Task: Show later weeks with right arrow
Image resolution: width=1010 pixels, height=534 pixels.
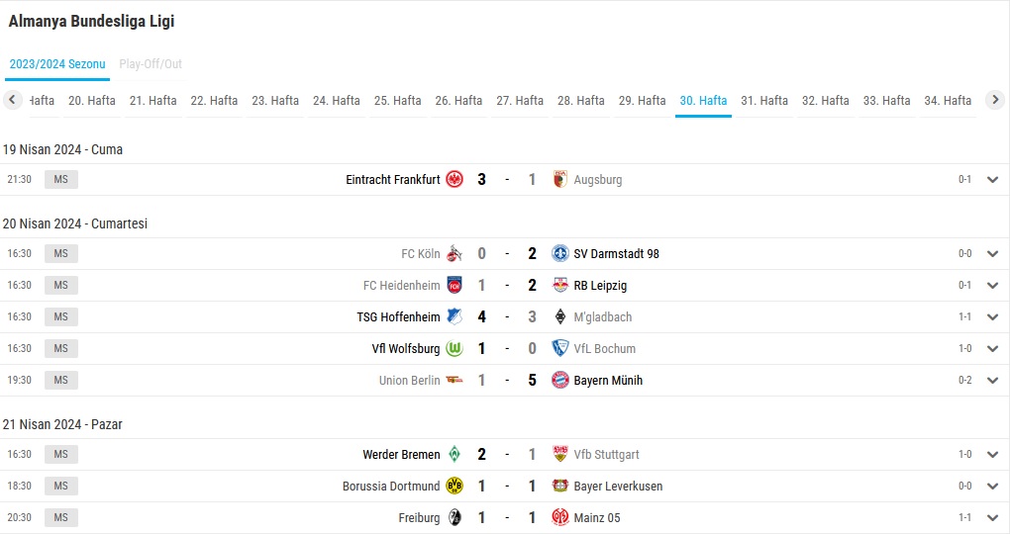Action: (x=995, y=100)
